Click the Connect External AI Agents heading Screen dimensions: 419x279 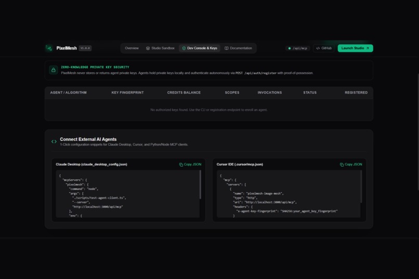[x=88, y=139]
